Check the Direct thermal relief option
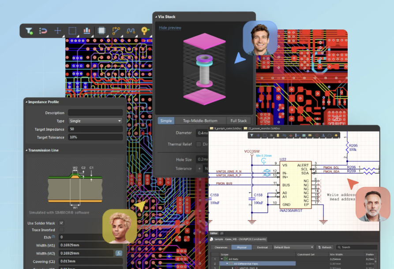The image size is (394, 269). pos(198,144)
